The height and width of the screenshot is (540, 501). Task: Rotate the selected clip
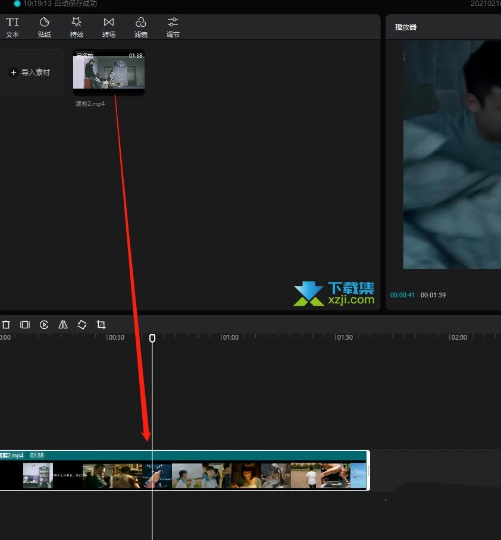82,325
